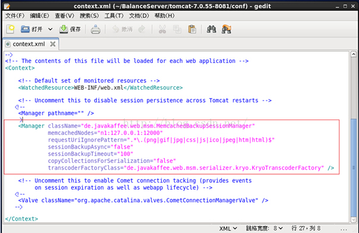Open the 文档(D) menu

pos(139,16)
